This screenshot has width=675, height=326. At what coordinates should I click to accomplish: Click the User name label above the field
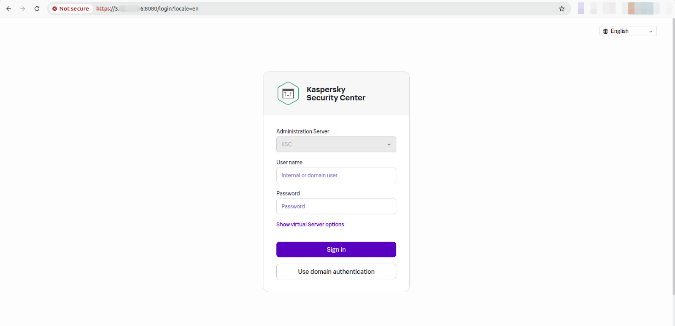(289, 163)
